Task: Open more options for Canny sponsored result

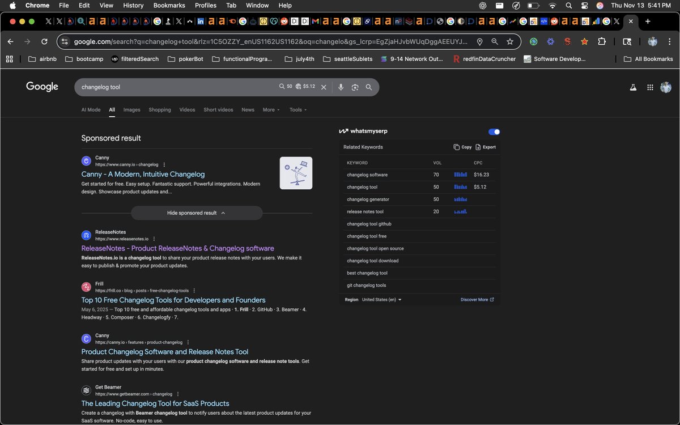Action: 164,164
